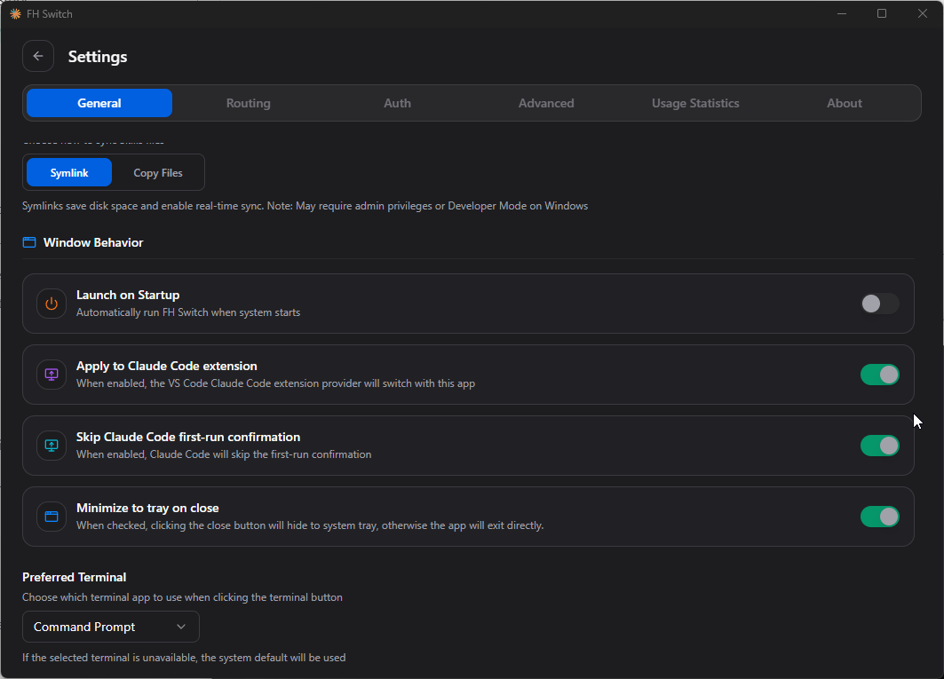Click the purple monitor icon for Claude Code extension
This screenshot has height=679, width=944.
point(52,375)
